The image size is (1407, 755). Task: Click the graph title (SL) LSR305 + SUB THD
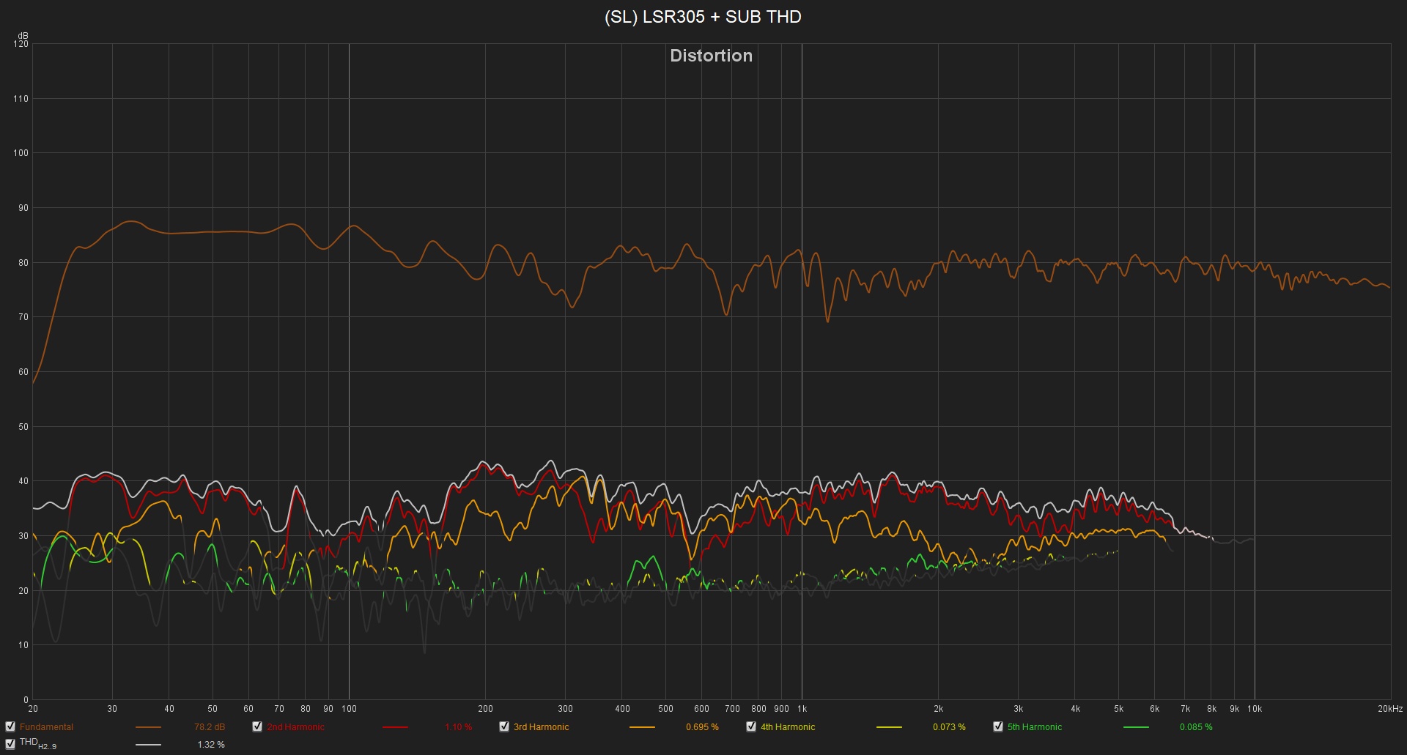pos(703,17)
